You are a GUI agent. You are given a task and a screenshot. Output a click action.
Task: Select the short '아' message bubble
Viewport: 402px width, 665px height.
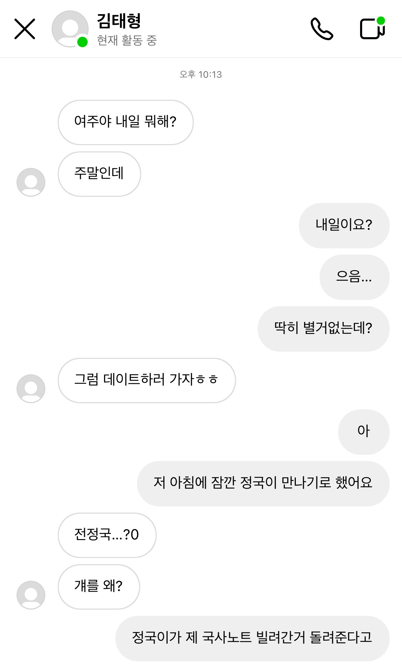(x=364, y=432)
